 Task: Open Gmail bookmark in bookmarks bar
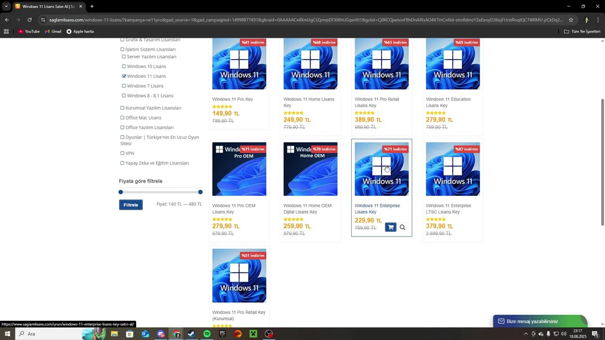click(x=53, y=32)
